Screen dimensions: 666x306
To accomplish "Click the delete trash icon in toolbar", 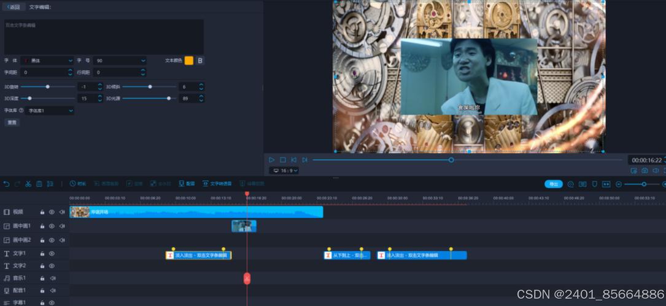I will click(x=39, y=184).
